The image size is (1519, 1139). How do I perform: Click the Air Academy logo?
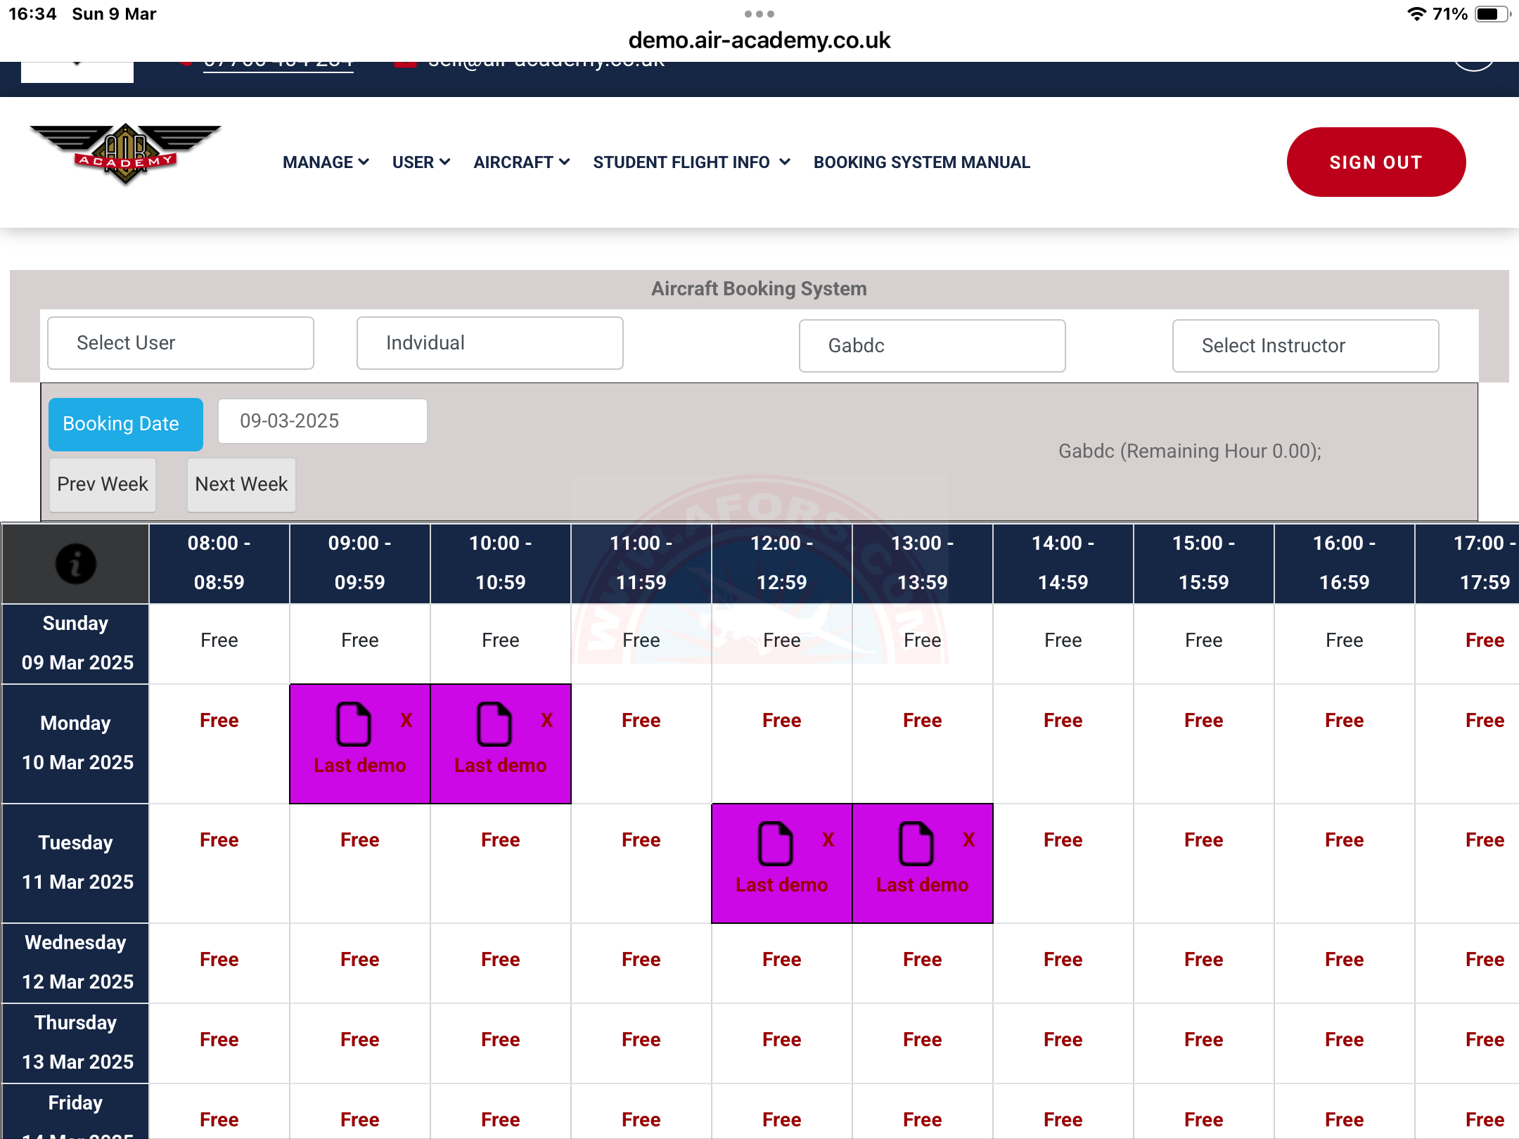pyautogui.click(x=125, y=155)
